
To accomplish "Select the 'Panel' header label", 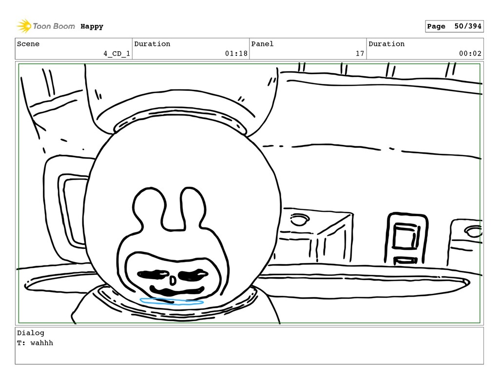I will click(x=262, y=43).
